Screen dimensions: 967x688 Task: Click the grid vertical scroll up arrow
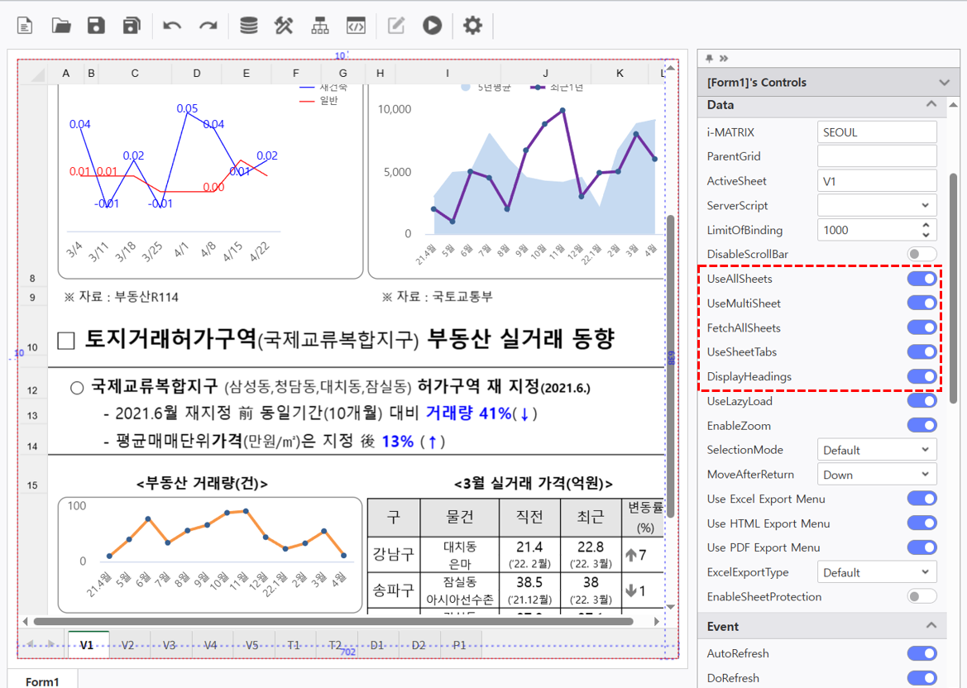click(x=670, y=68)
